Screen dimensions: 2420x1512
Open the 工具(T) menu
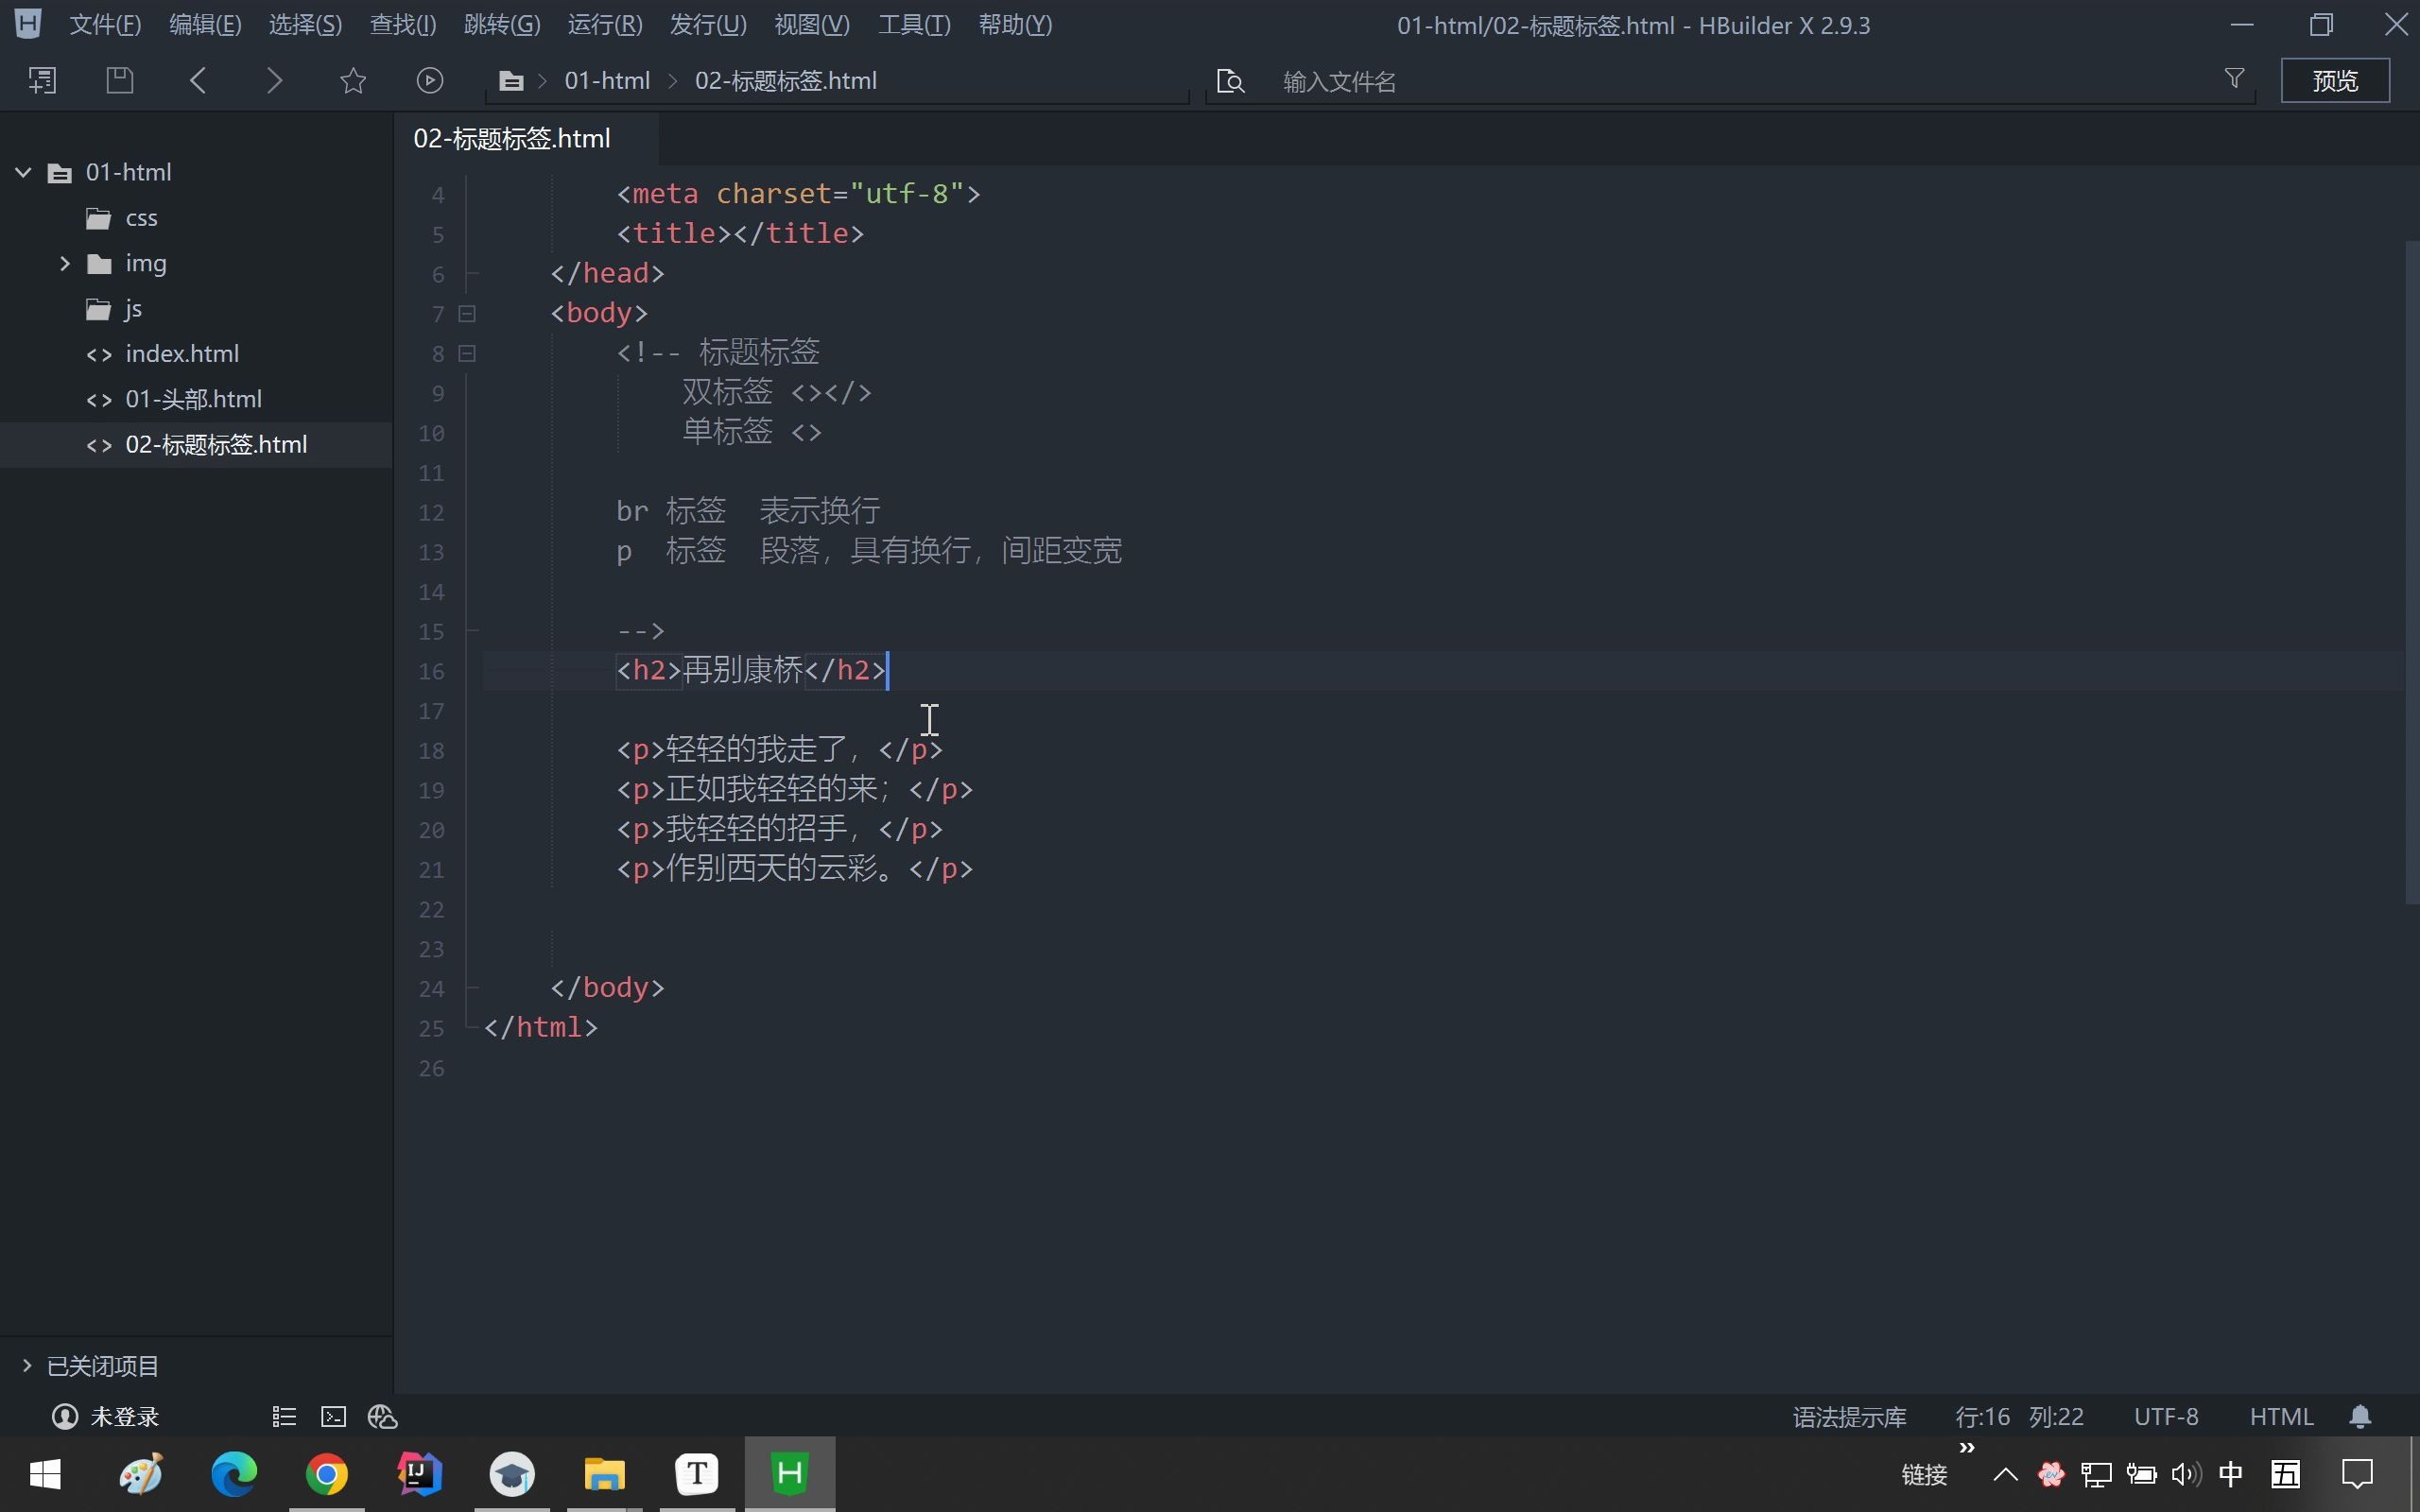tap(913, 25)
